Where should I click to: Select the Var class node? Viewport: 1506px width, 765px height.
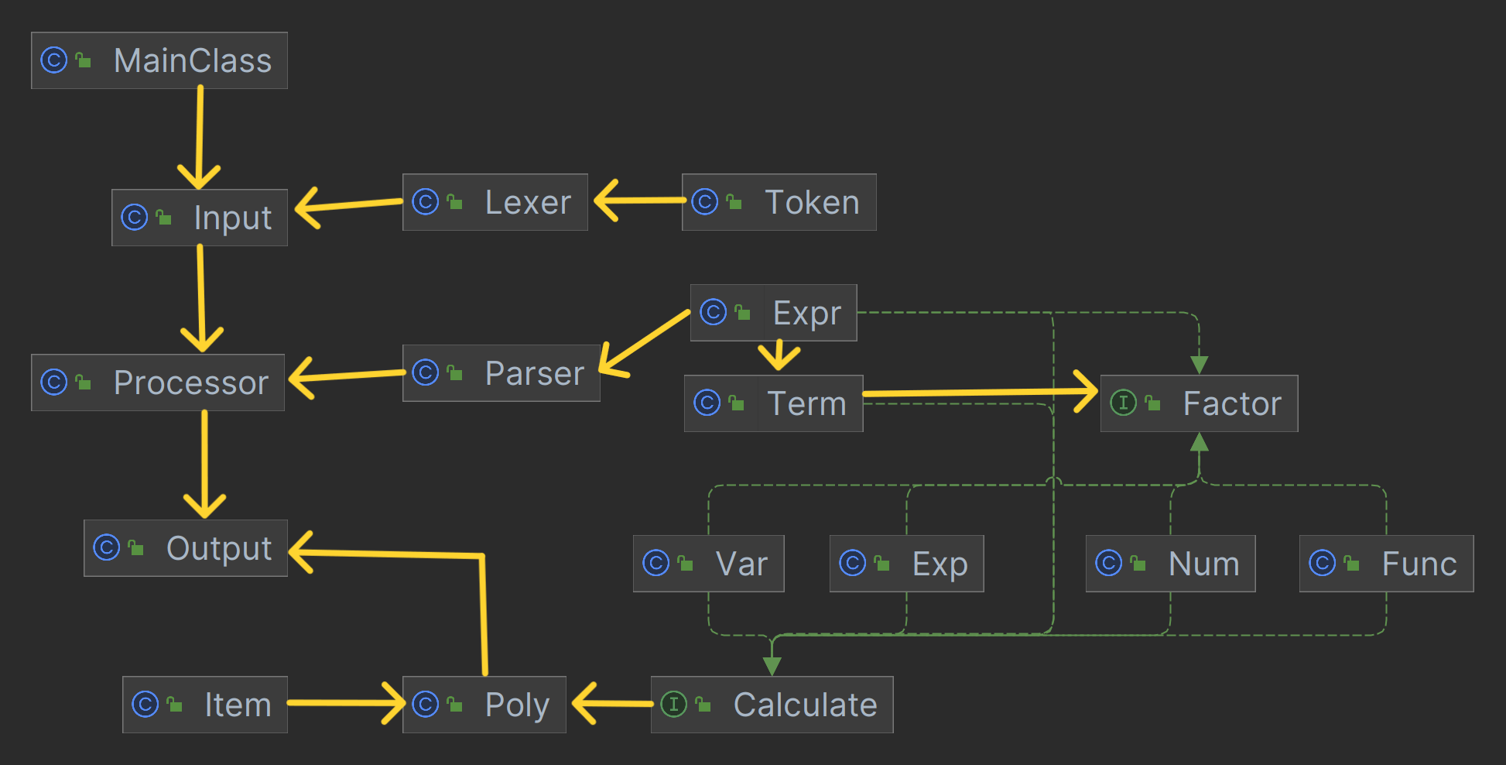point(709,564)
